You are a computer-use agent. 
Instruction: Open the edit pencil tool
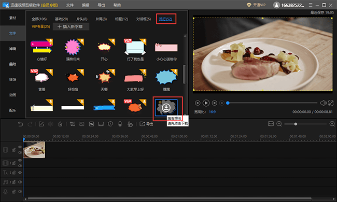pos(41,124)
